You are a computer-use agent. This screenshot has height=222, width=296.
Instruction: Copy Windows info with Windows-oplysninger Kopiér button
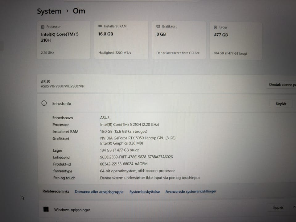coord(278,208)
